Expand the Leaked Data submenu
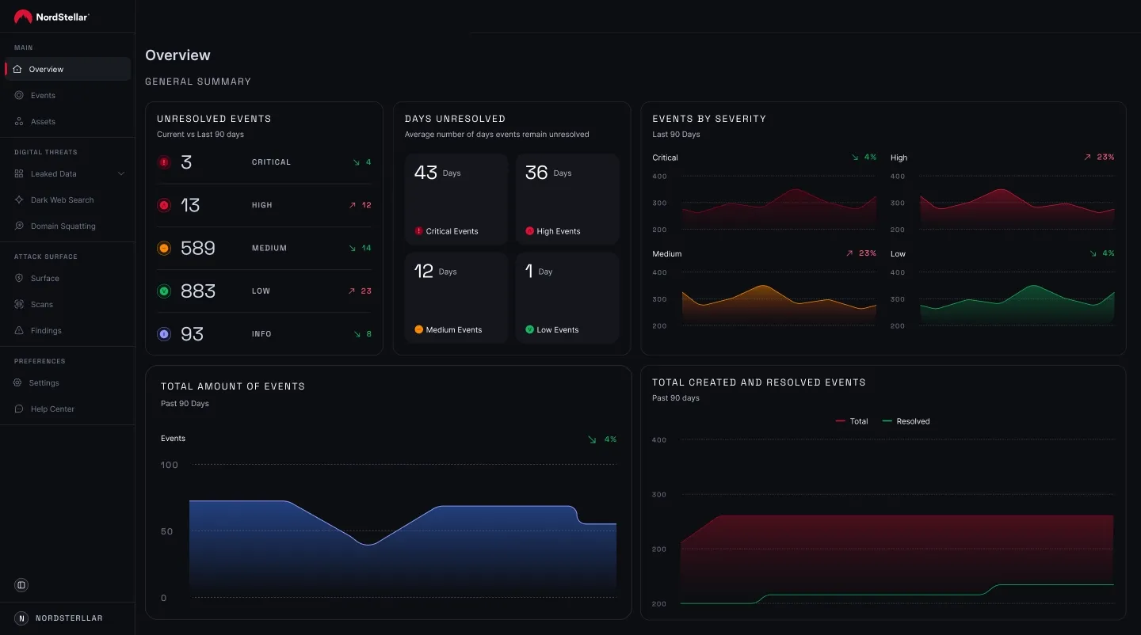1141x635 pixels. [120, 173]
